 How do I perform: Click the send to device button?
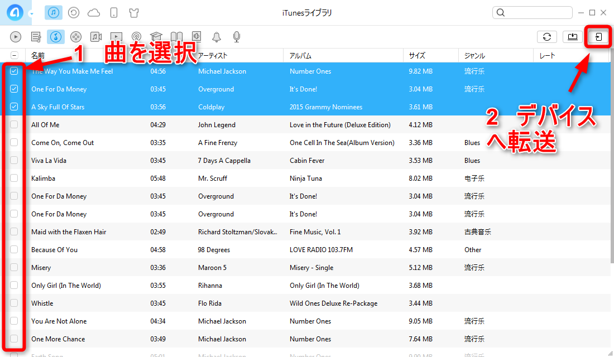(x=598, y=37)
